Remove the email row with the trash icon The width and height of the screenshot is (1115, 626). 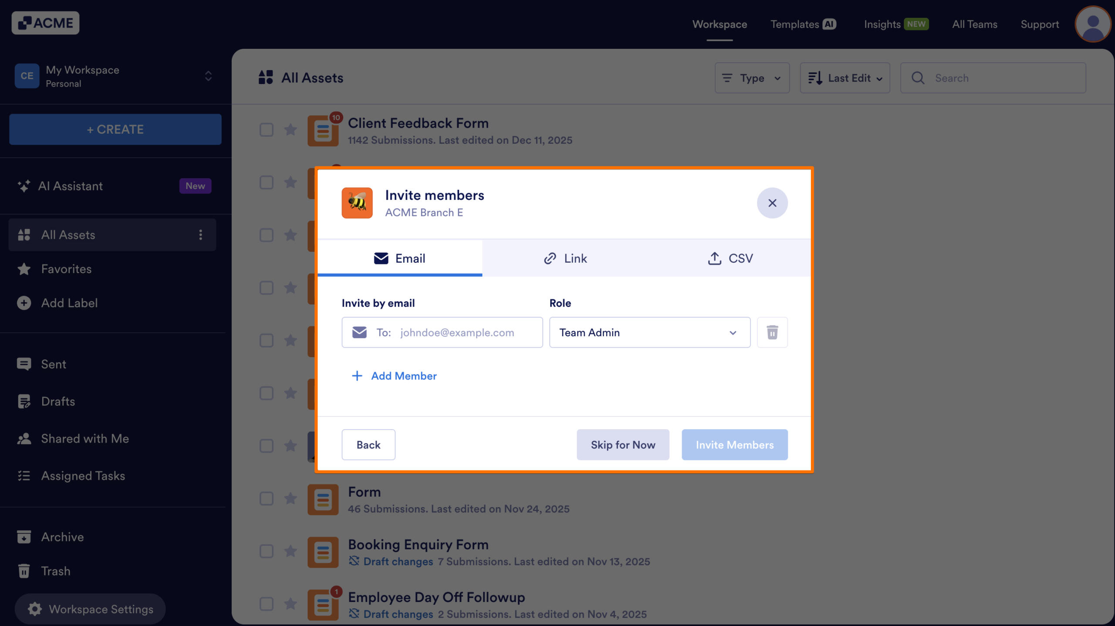point(772,332)
